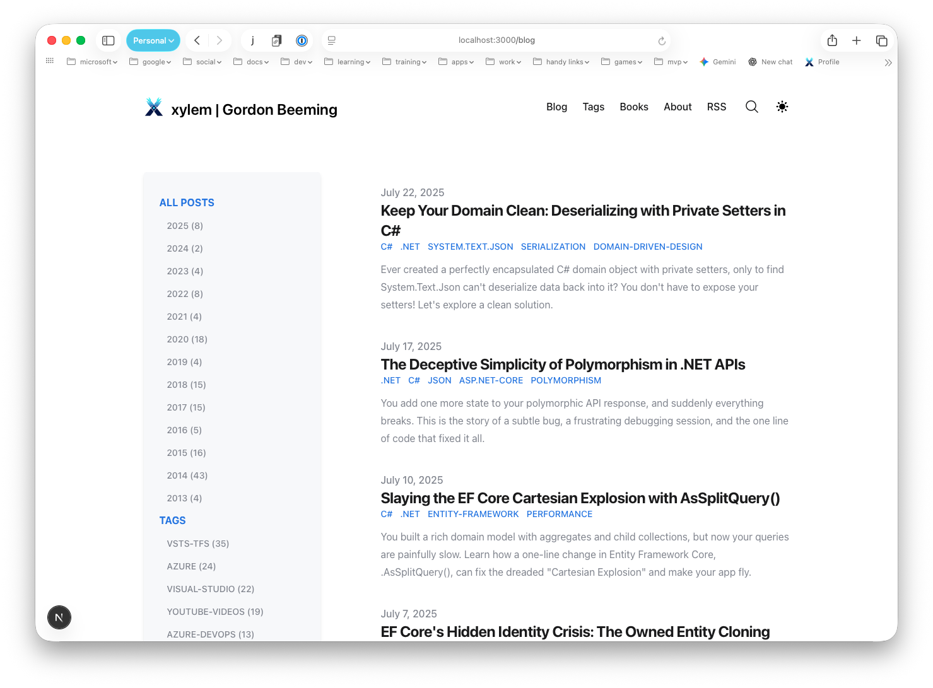933x688 pixels.
Task: Open the 1Password extension icon
Action: pos(302,40)
